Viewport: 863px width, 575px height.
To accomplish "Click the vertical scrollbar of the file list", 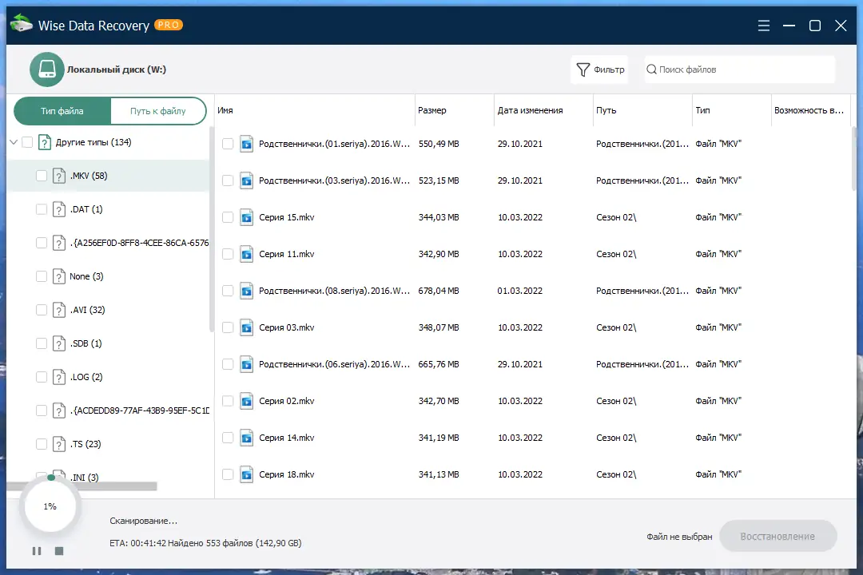I will coord(854,160).
